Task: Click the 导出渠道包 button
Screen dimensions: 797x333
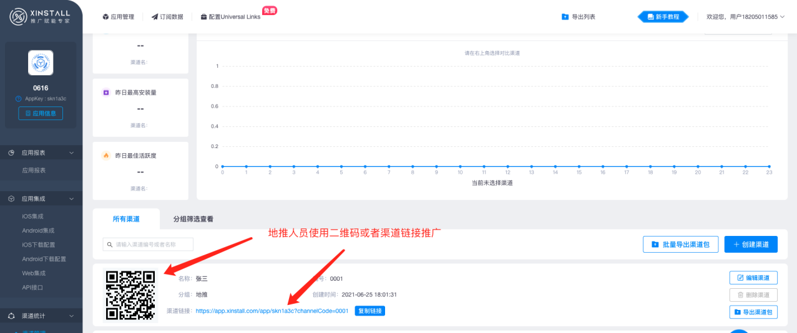Action: [753, 312]
